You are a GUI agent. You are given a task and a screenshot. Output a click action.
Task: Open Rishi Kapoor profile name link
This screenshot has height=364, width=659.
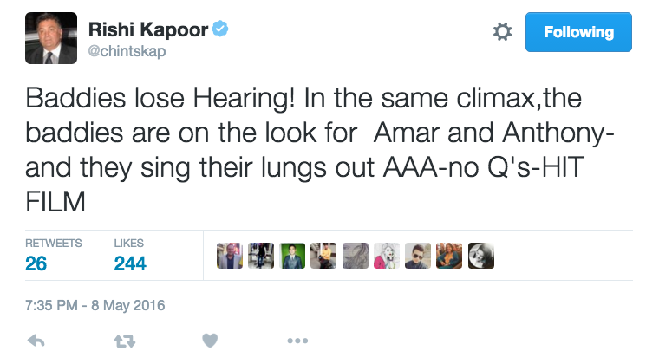coord(148,29)
